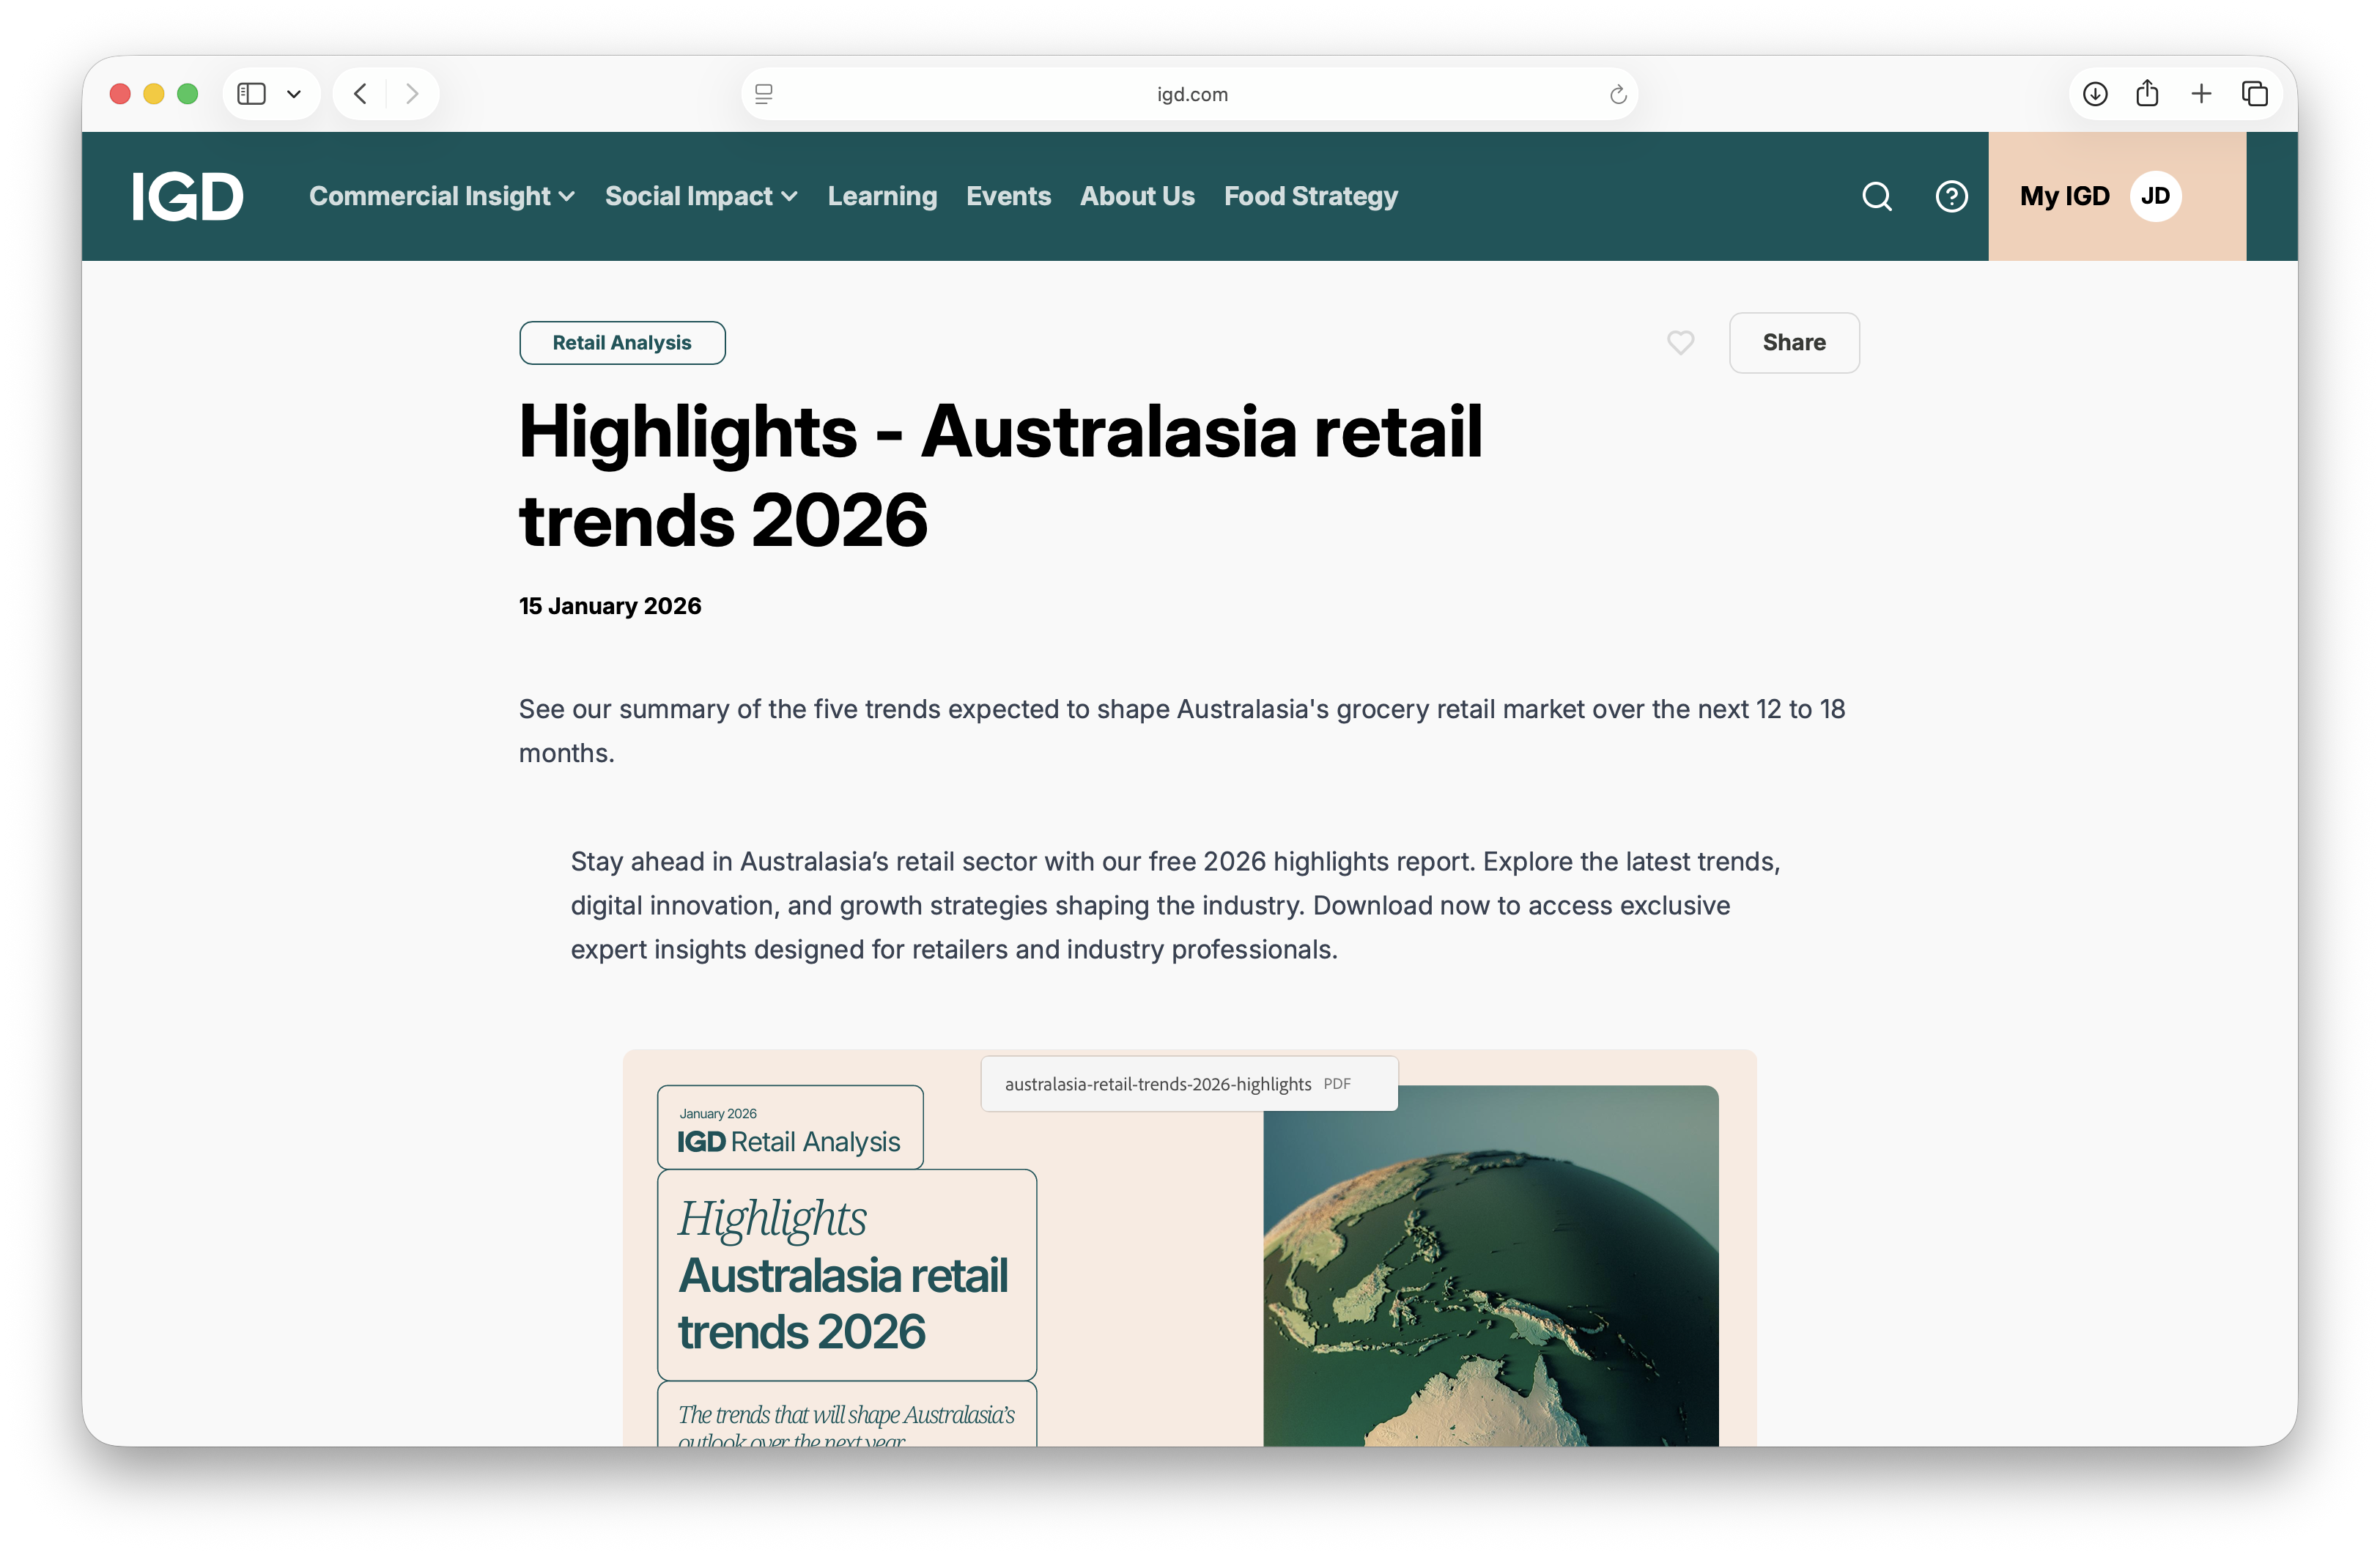Click the search magnifier icon
2380x1555 pixels.
click(x=1876, y=196)
